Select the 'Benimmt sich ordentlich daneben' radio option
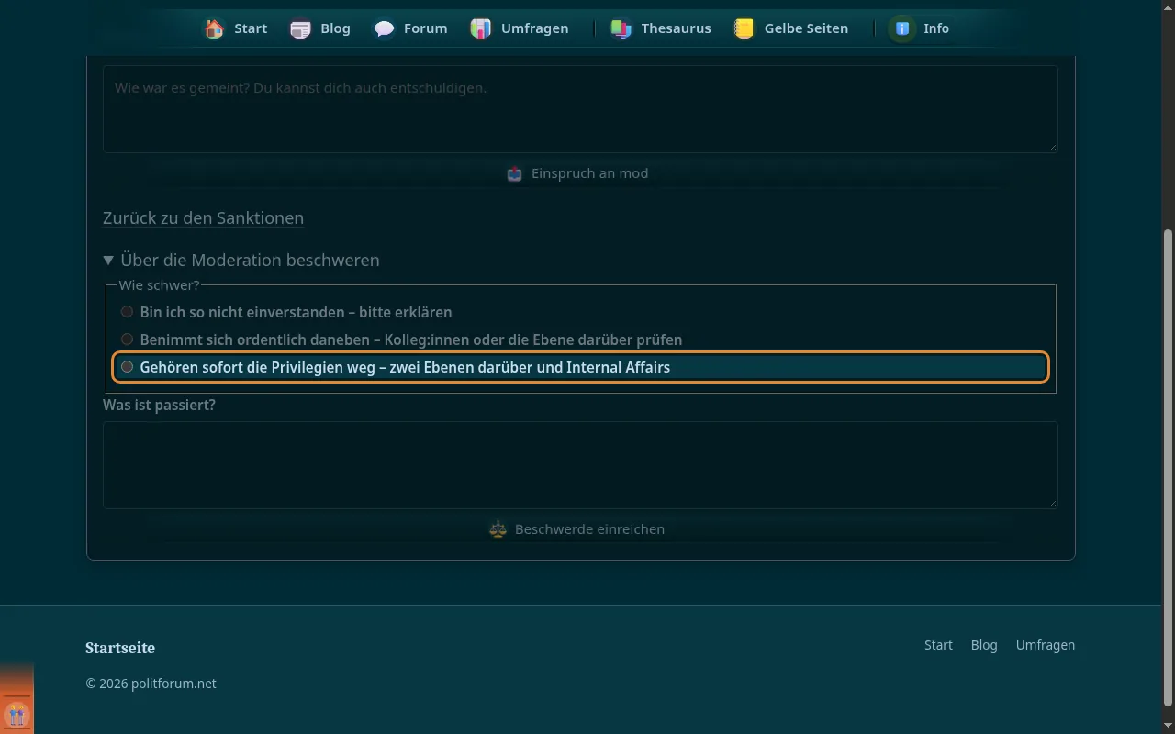Viewport: 1175px width, 734px height. click(x=127, y=339)
